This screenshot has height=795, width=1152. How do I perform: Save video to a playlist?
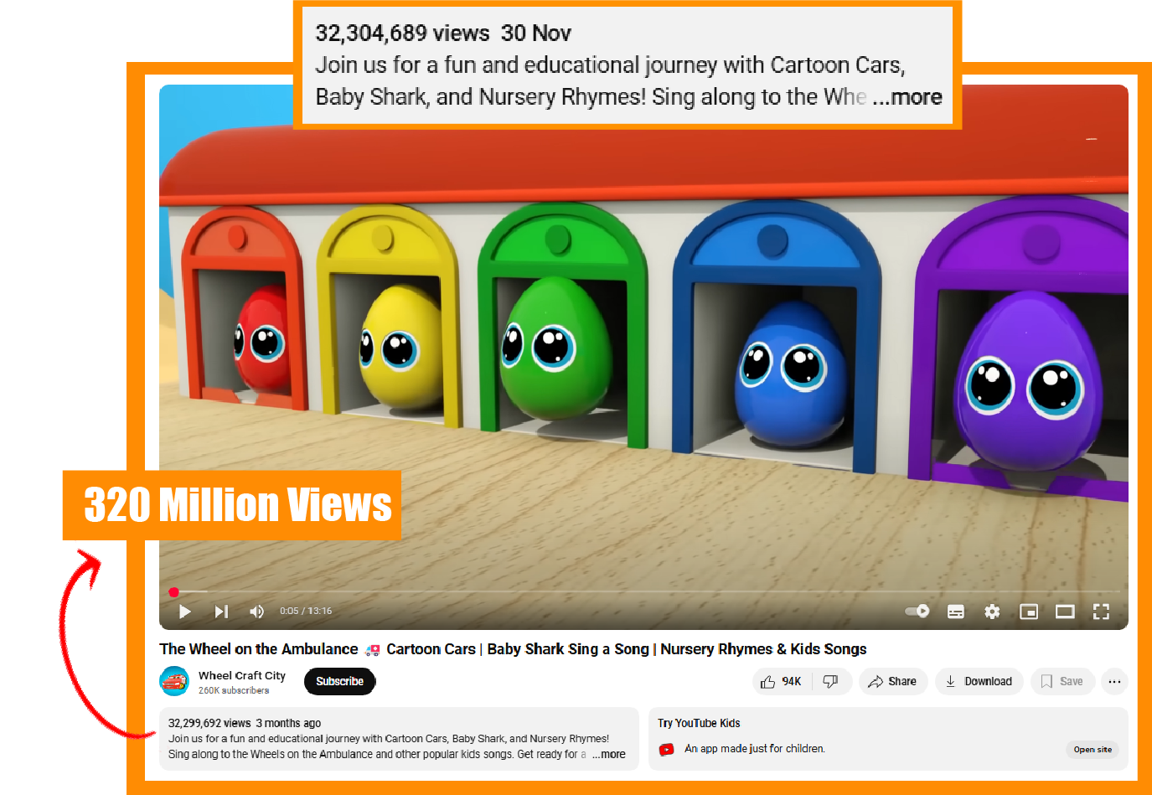point(1062,682)
